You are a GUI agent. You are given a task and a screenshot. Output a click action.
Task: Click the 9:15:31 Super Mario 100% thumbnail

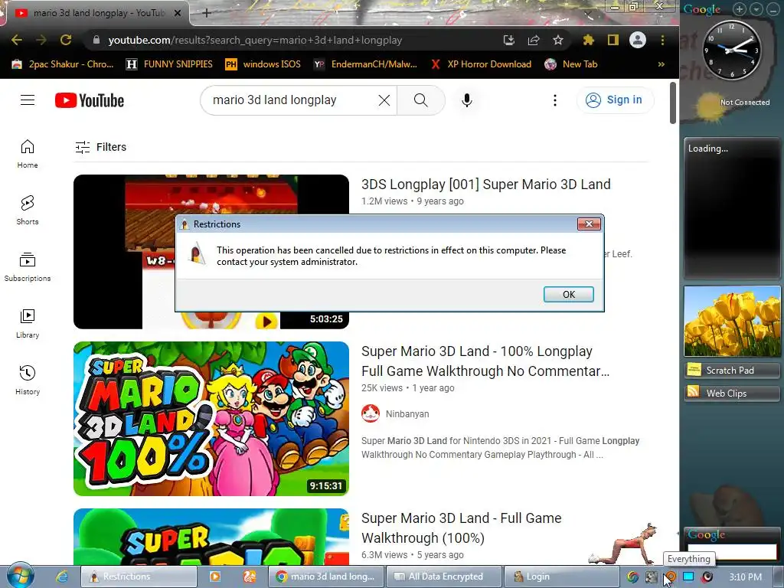(x=211, y=419)
